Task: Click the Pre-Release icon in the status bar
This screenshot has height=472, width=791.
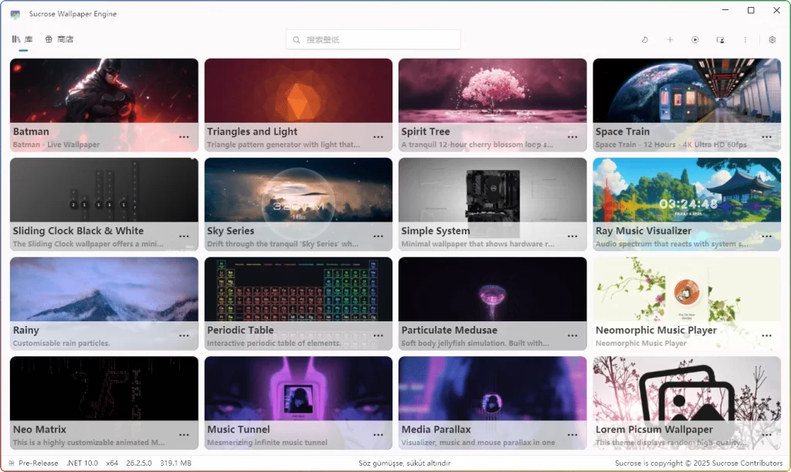Action: tap(11, 463)
